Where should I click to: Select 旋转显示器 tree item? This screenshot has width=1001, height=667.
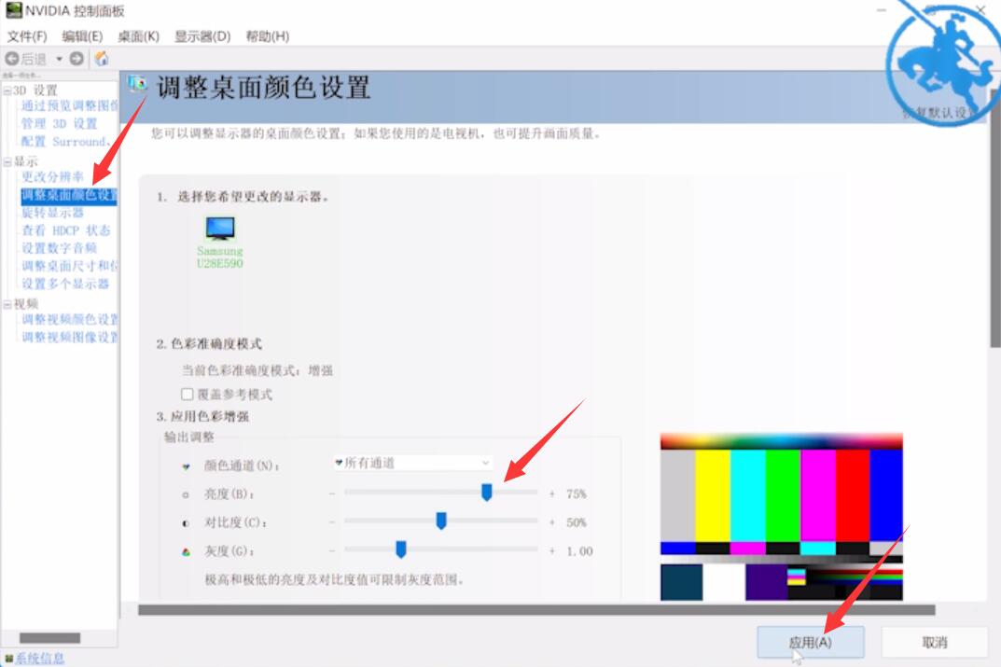(x=52, y=213)
